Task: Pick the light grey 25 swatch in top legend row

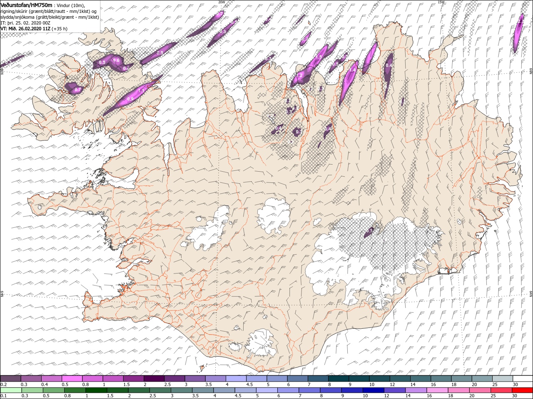Action: click(502, 379)
